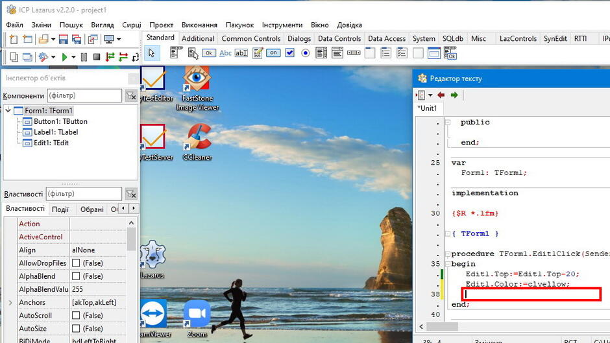The height and width of the screenshot is (343, 610).
Task: Pick the TComboBox component
Action: (x=337, y=53)
